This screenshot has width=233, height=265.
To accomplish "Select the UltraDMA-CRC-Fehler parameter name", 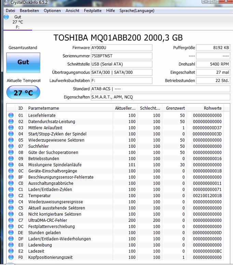I will [x=48, y=220].
